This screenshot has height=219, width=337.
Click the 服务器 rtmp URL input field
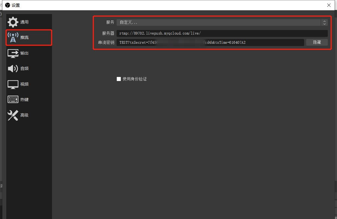[x=222, y=33]
